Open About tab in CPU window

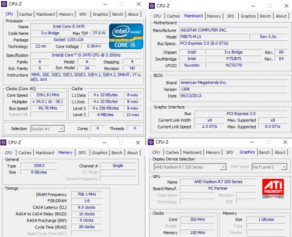[x=133, y=14]
